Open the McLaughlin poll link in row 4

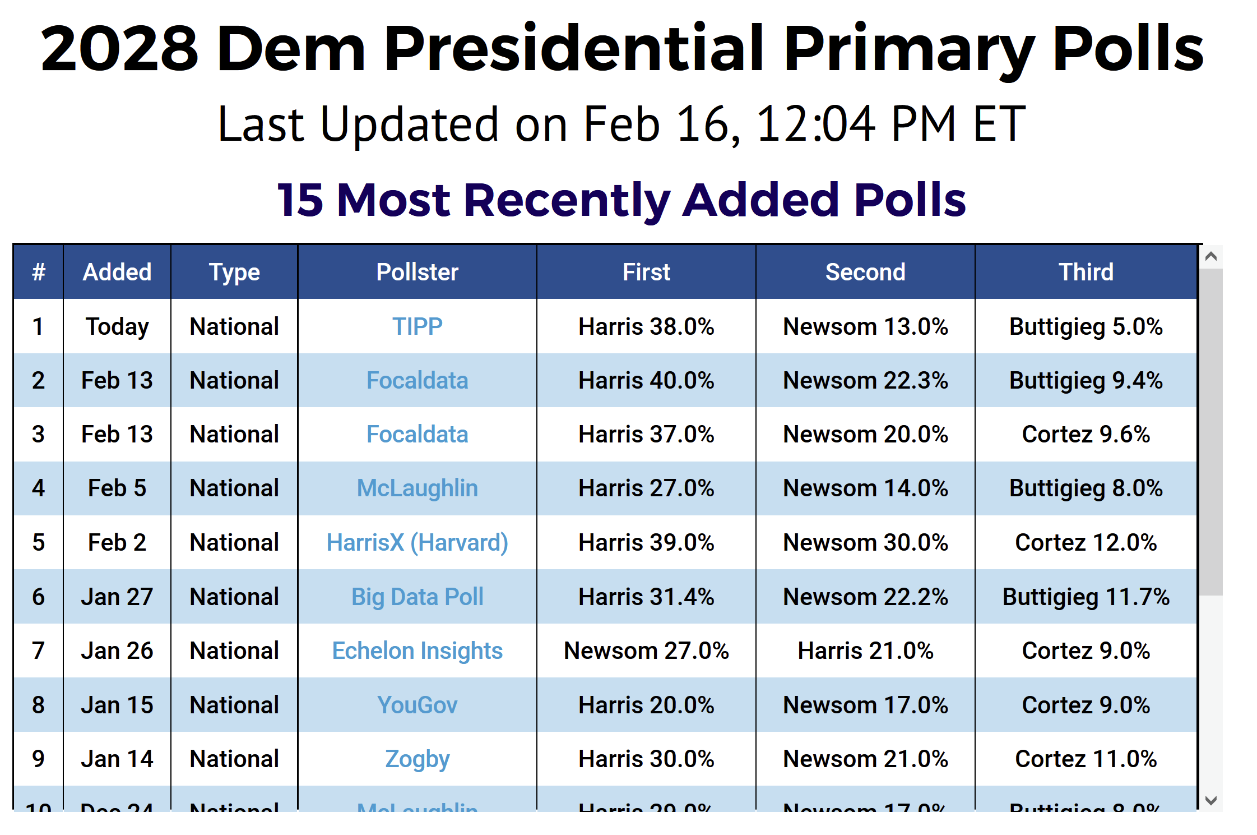click(417, 488)
